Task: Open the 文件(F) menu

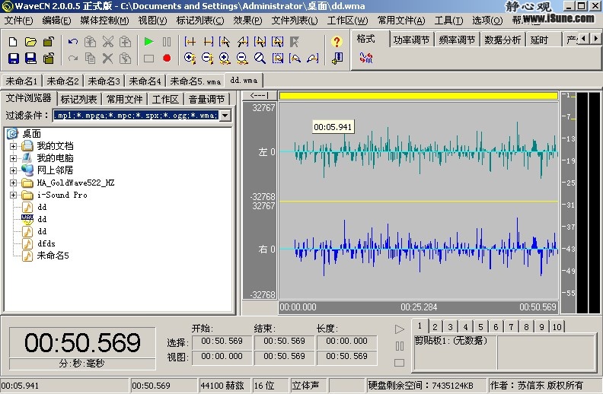Action: click(18, 20)
